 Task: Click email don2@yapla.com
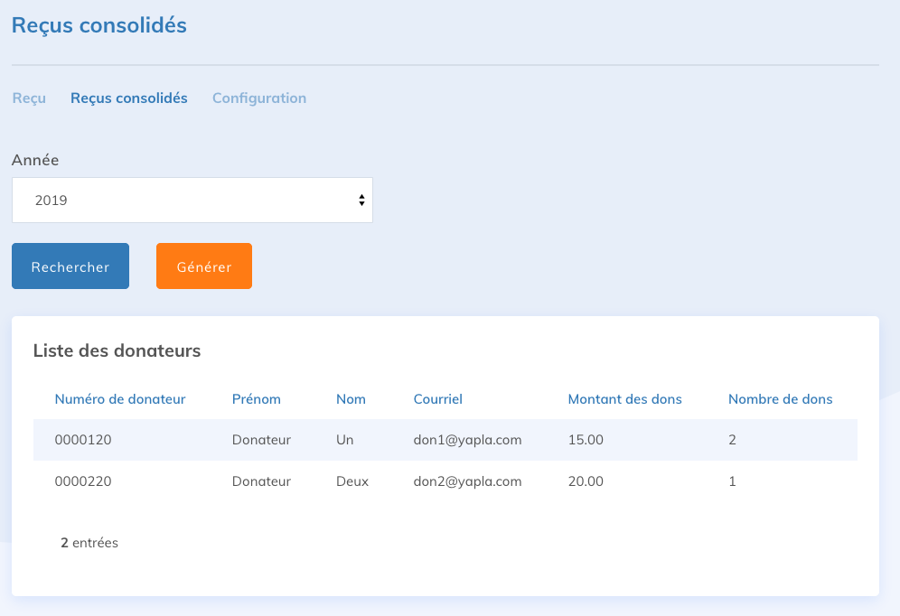point(467,481)
